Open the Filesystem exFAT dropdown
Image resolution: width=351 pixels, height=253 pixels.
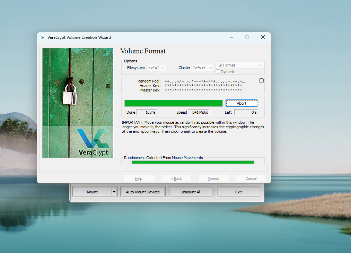pos(157,68)
